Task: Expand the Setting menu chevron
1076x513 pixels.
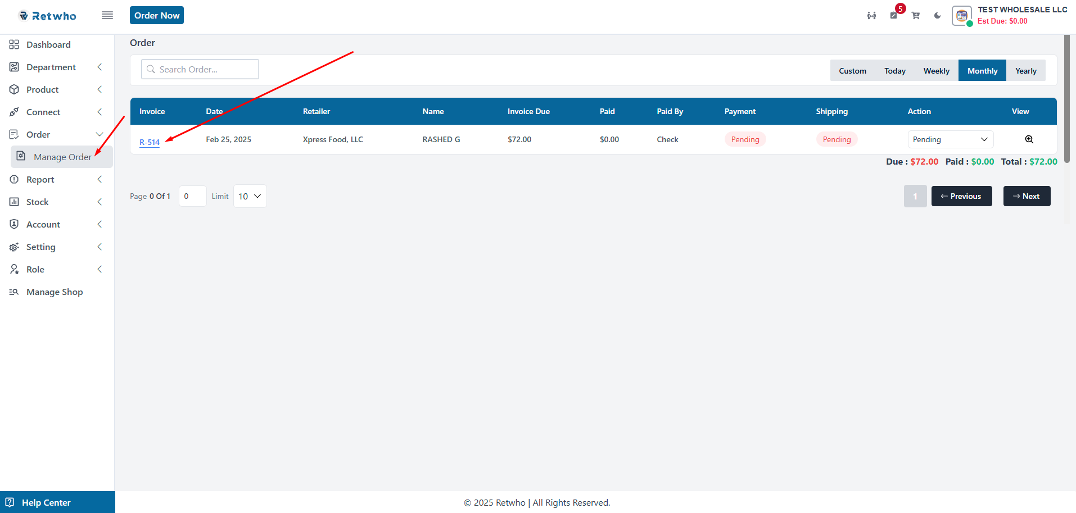Action: tap(100, 247)
